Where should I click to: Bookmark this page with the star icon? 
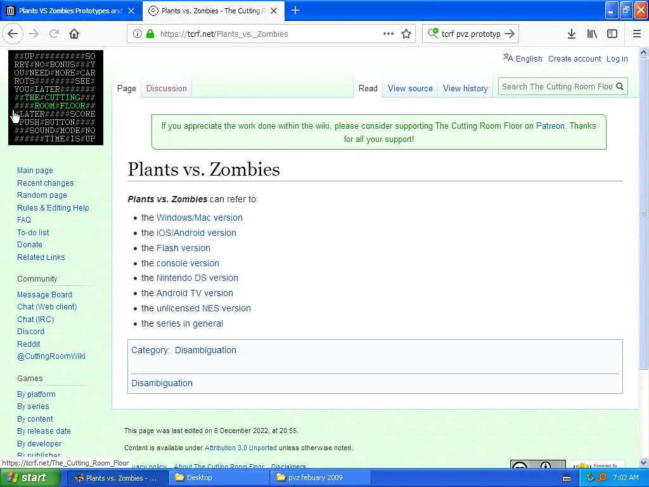[406, 34]
